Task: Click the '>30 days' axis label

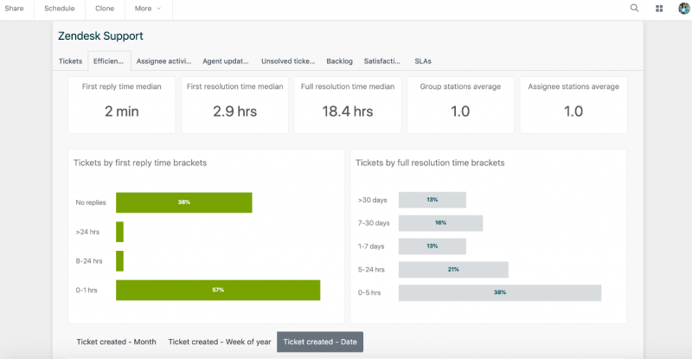Action: pos(373,200)
